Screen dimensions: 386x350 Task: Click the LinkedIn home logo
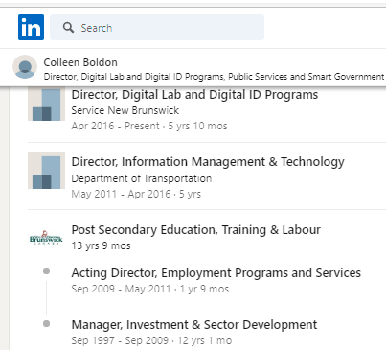[x=31, y=27]
